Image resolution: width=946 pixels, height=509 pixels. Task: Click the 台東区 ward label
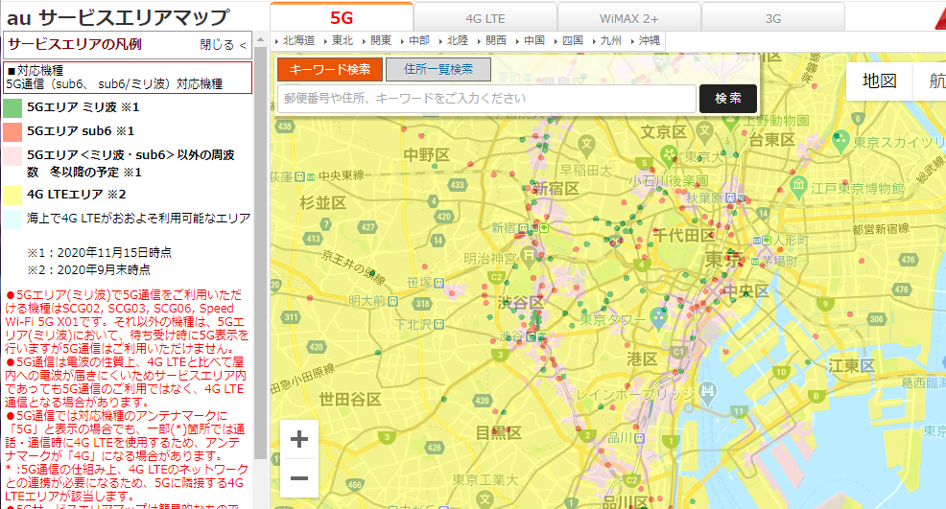coord(771,140)
